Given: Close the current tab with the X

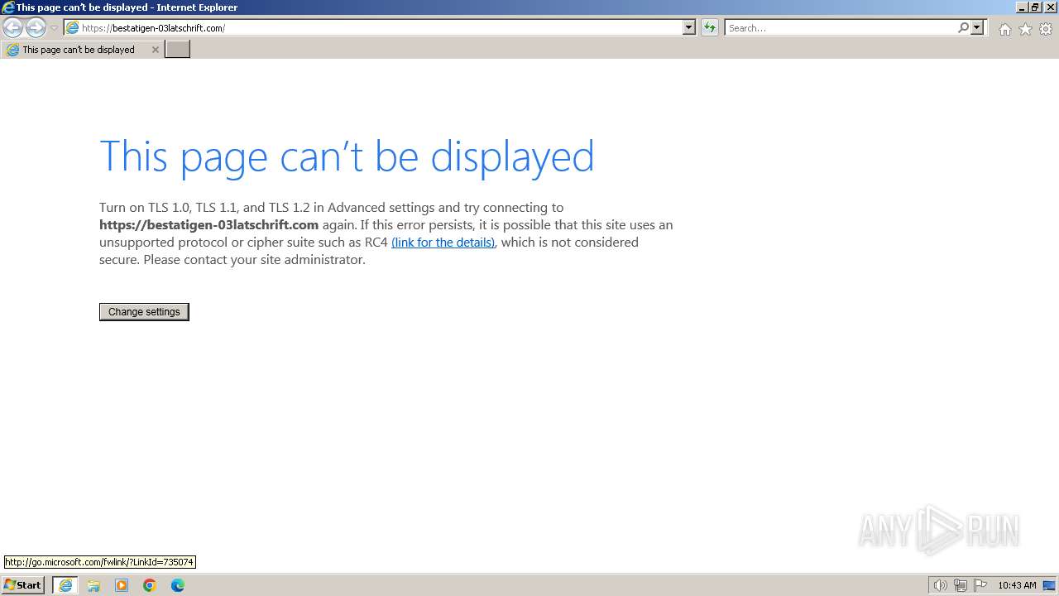Looking at the screenshot, I should click(155, 50).
